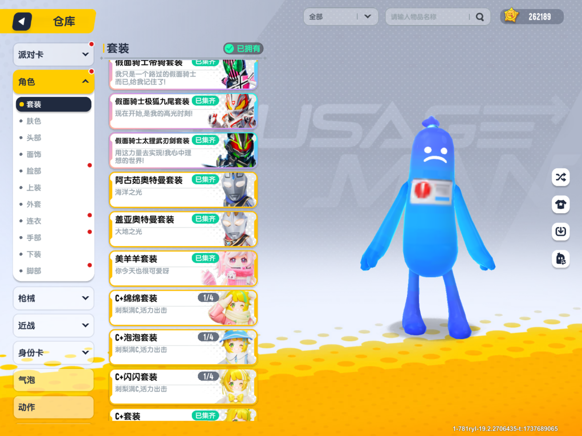Click the search magnifier icon
Viewport: 582px width, 436px height.
(x=480, y=17)
